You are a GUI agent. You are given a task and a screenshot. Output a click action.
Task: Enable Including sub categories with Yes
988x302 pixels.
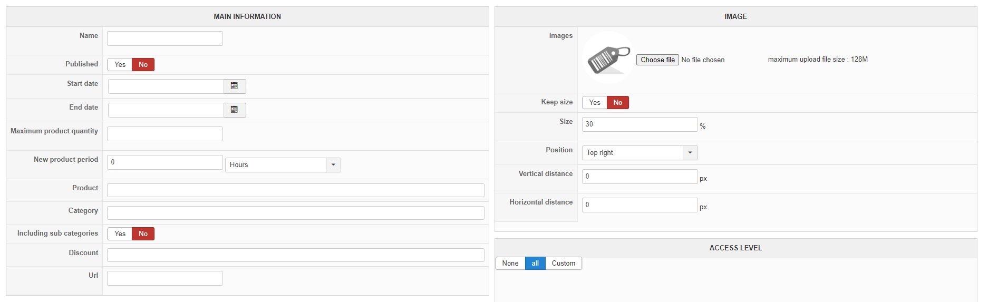pyautogui.click(x=120, y=234)
